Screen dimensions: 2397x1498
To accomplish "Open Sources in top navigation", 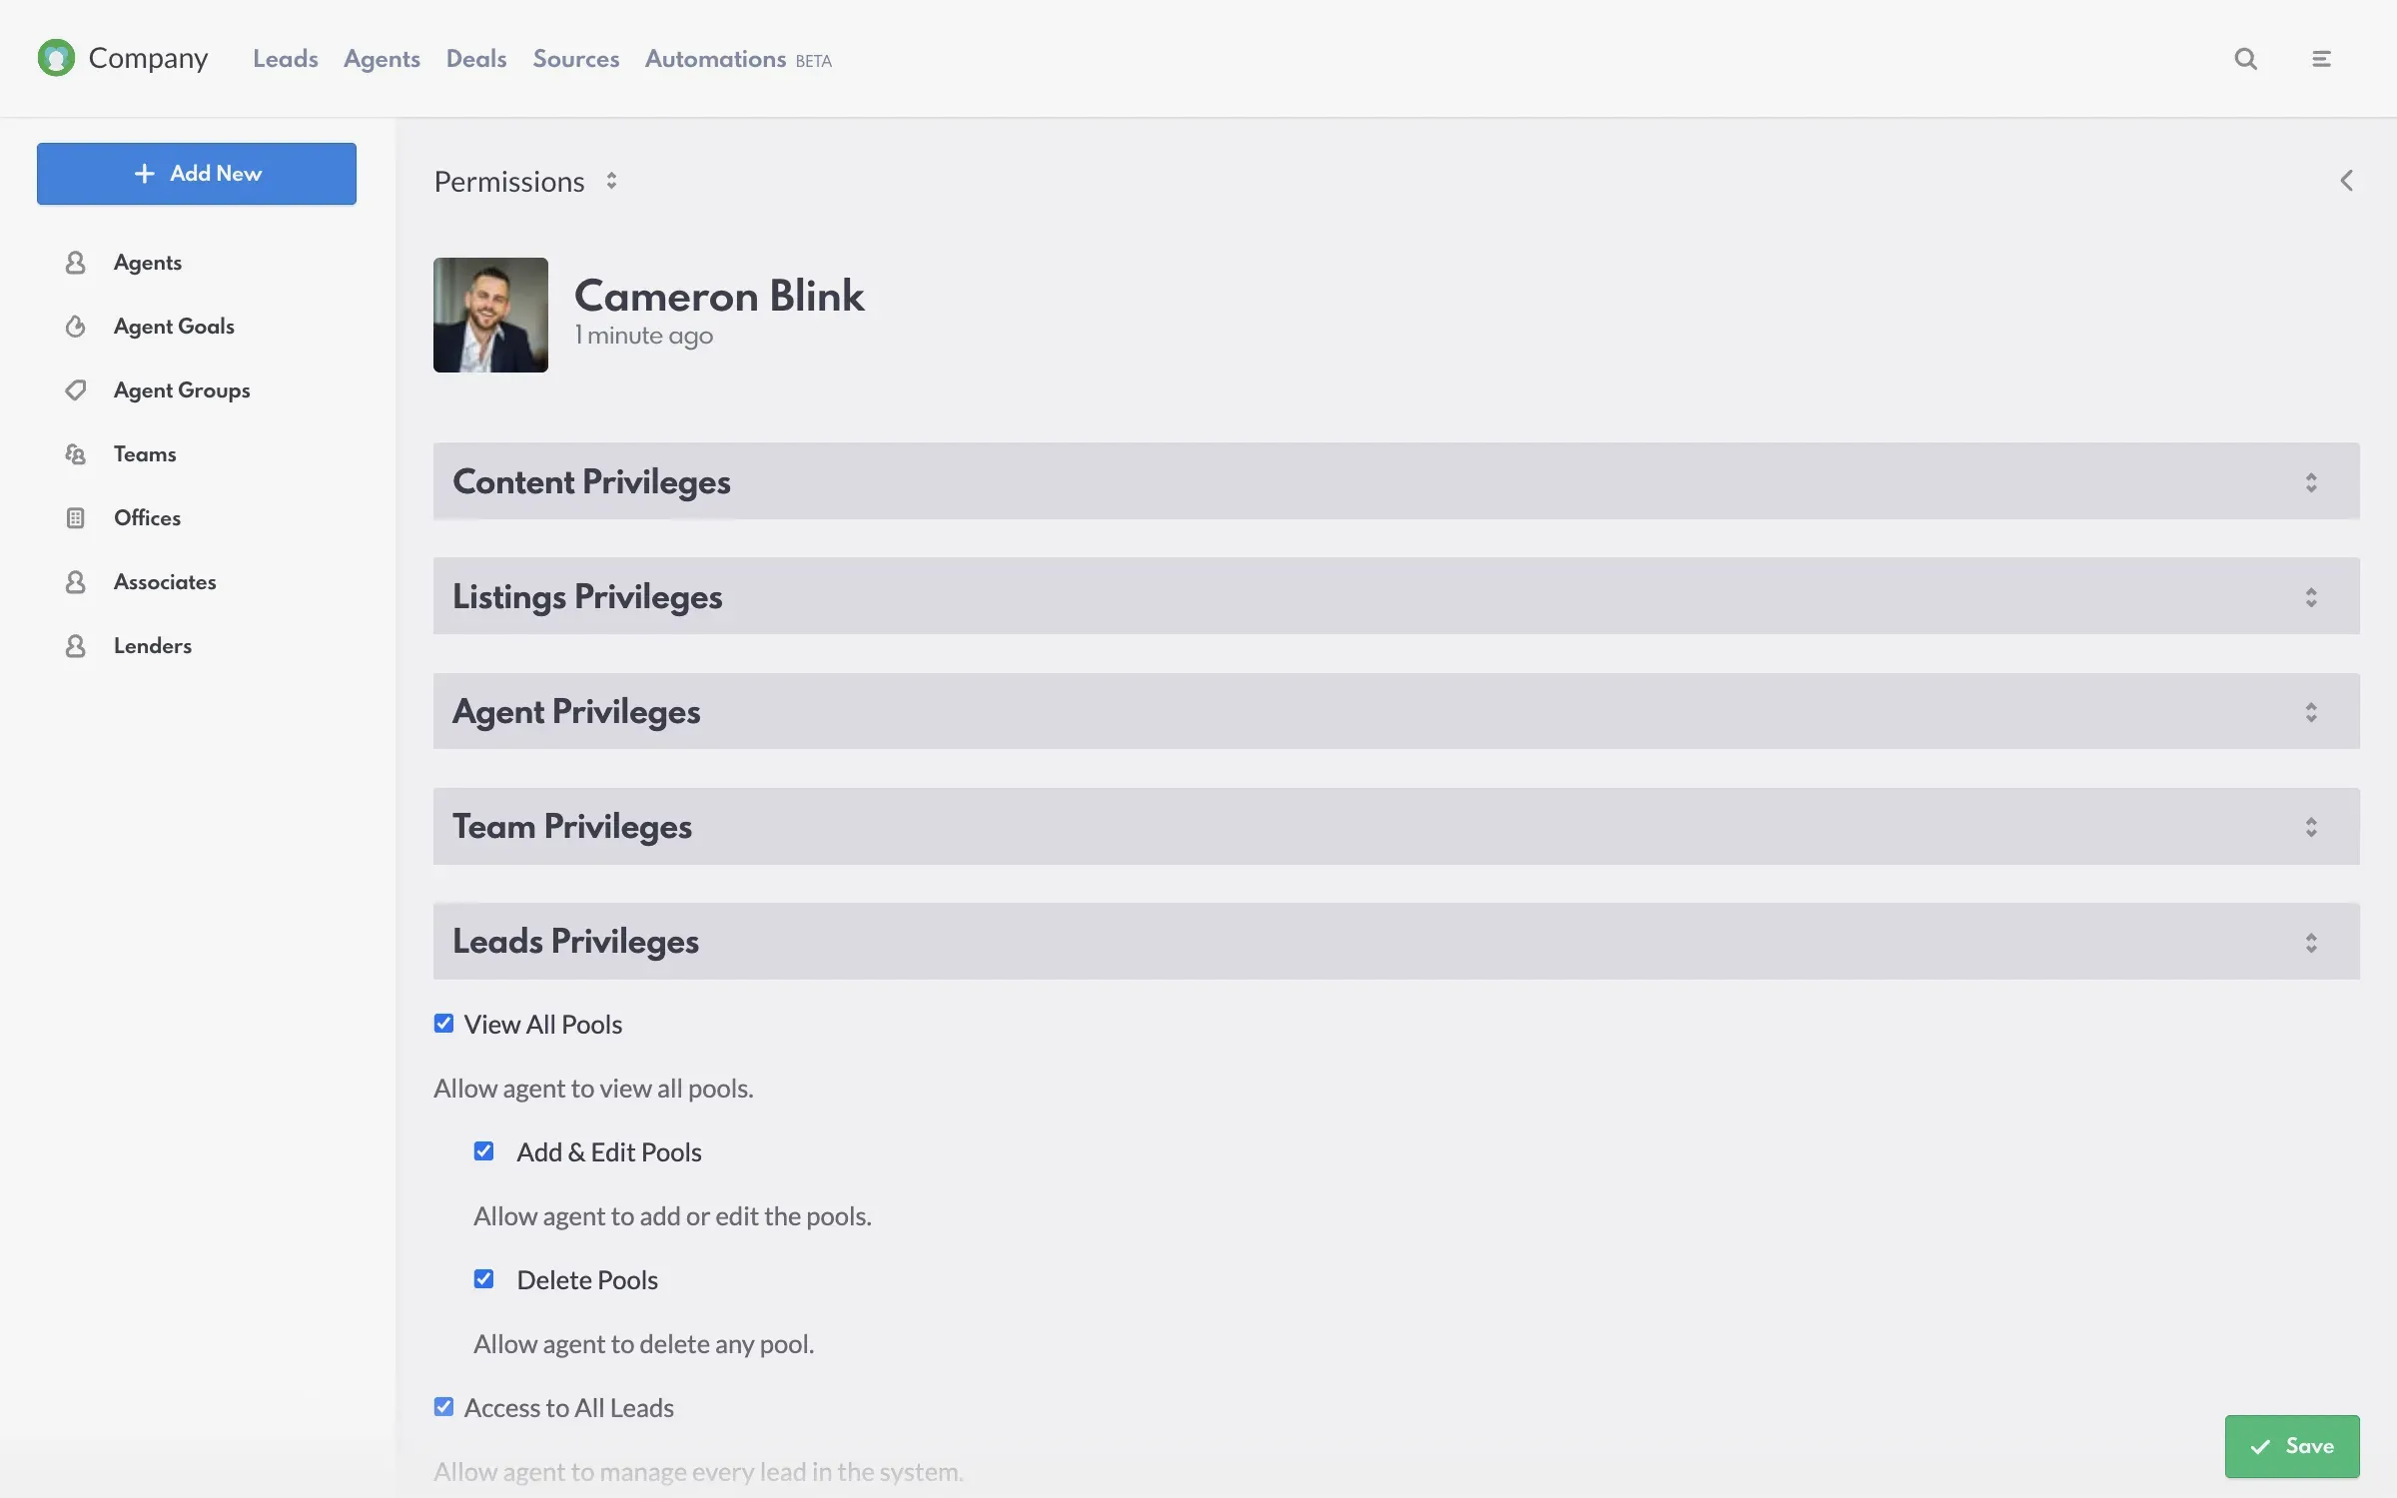I will (x=576, y=59).
